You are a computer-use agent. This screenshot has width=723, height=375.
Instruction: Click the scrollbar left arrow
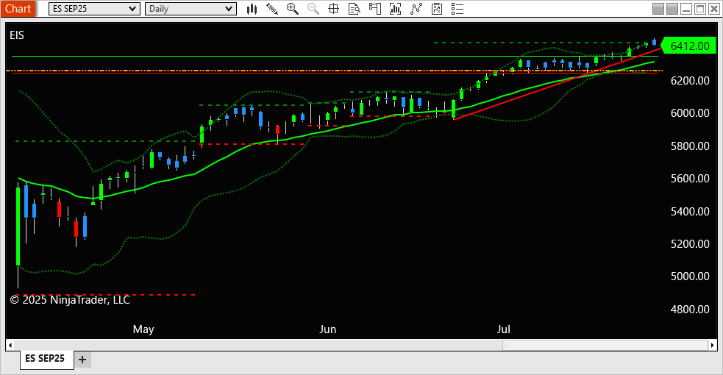[10, 345]
